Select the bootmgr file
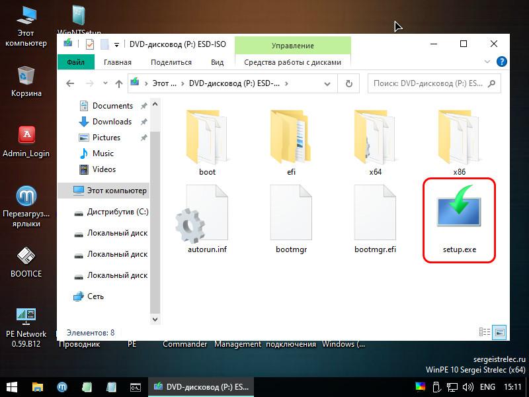The width and height of the screenshot is (529, 397). 291,220
